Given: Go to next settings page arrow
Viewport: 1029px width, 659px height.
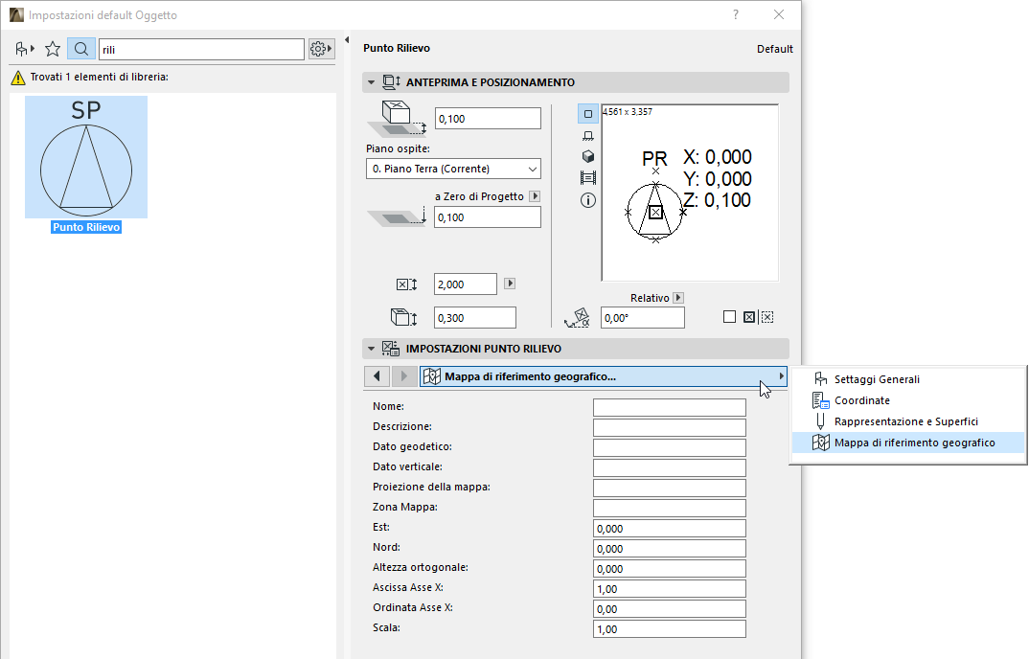Looking at the screenshot, I should tap(404, 376).
